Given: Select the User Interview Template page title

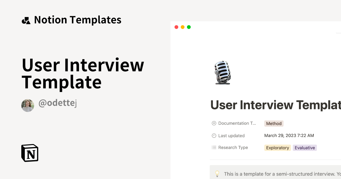Looking at the screenshot, I should pos(275,105).
